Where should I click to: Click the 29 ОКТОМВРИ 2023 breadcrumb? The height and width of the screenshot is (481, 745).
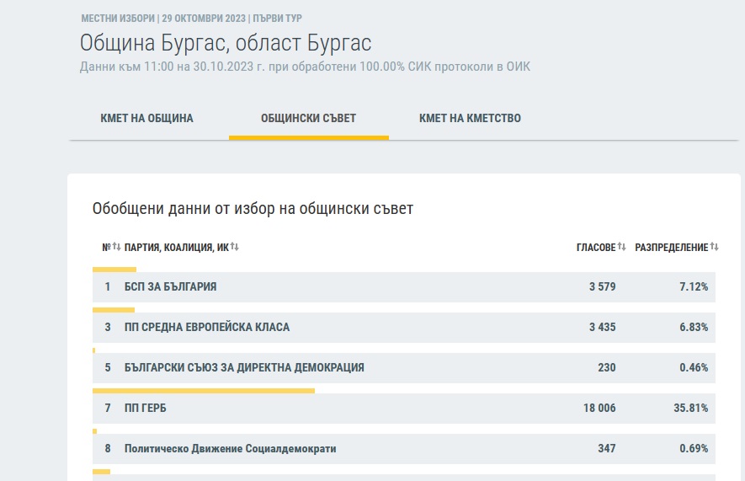coord(204,19)
